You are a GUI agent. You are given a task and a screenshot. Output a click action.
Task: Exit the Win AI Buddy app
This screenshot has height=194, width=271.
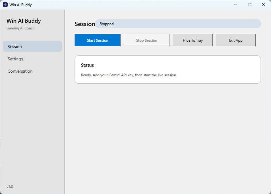235,40
